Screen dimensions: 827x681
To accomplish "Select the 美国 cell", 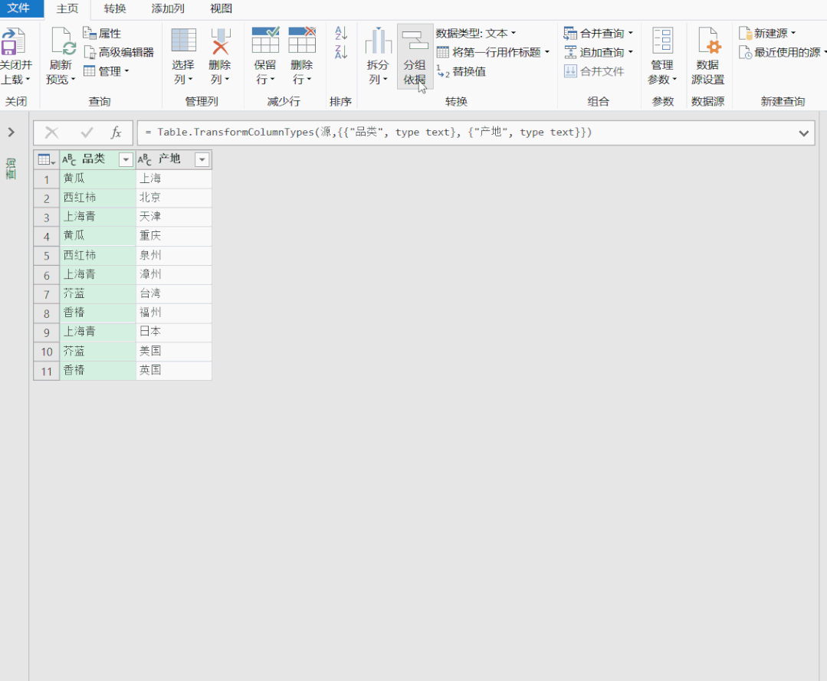I will [x=173, y=351].
